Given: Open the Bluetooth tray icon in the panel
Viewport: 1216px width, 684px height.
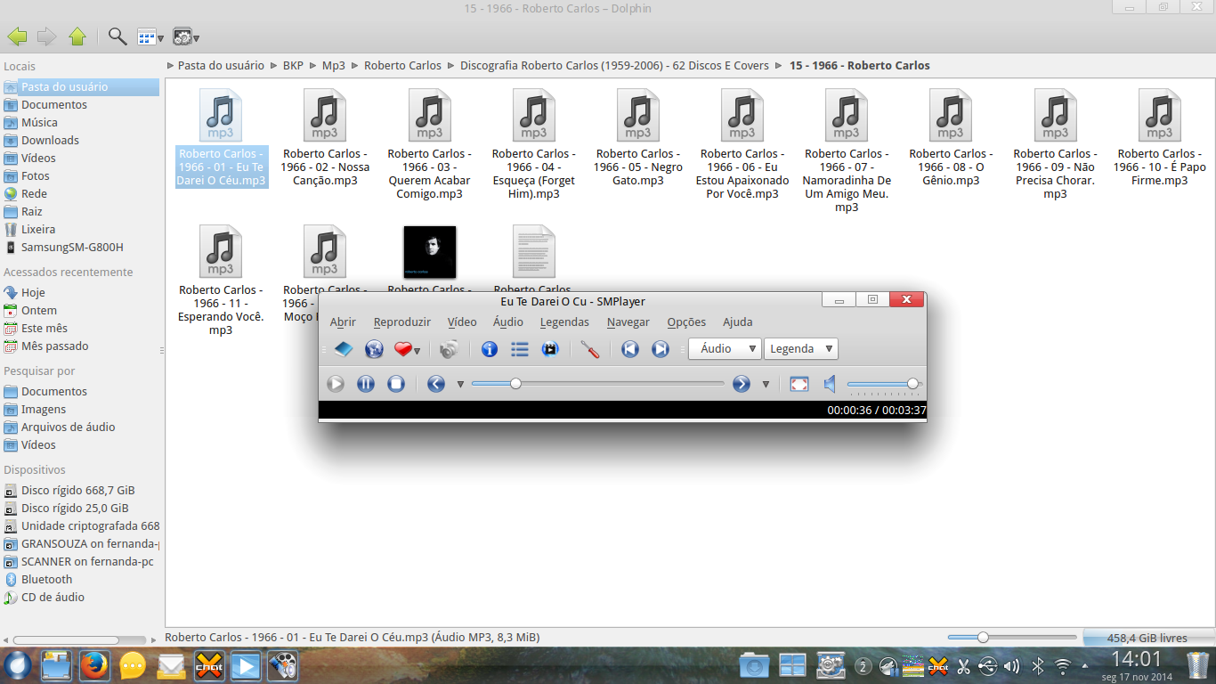Looking at the screenshot, I should (x=1038, y=665).
